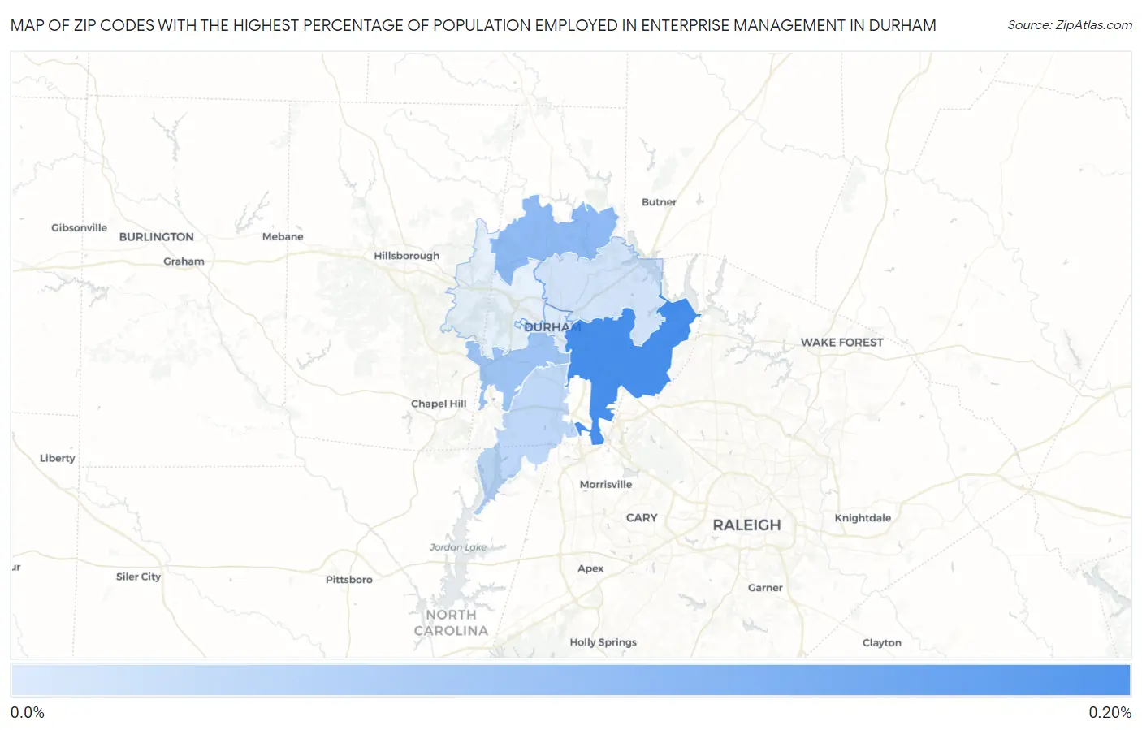Click the DURHAM city label
The height and width of the screenshot is (730, 1142).
pos(552,327)
